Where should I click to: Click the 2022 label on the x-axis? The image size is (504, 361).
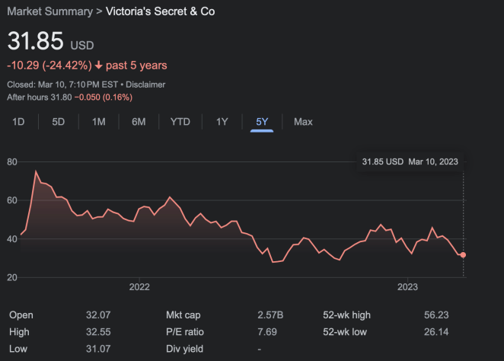point(139,287)
